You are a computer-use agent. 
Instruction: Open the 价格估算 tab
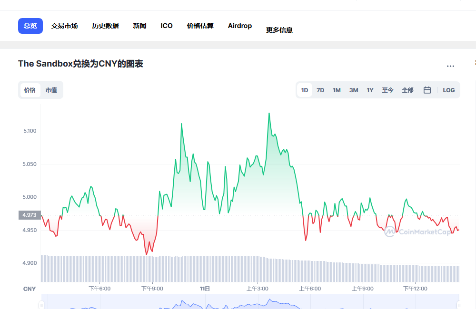pyautogui.click(x=200, y=26)
